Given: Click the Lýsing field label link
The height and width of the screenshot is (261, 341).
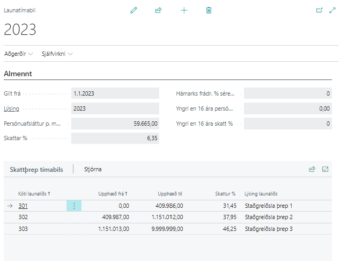Looking at the screenshot, I should tap(11, 108).
